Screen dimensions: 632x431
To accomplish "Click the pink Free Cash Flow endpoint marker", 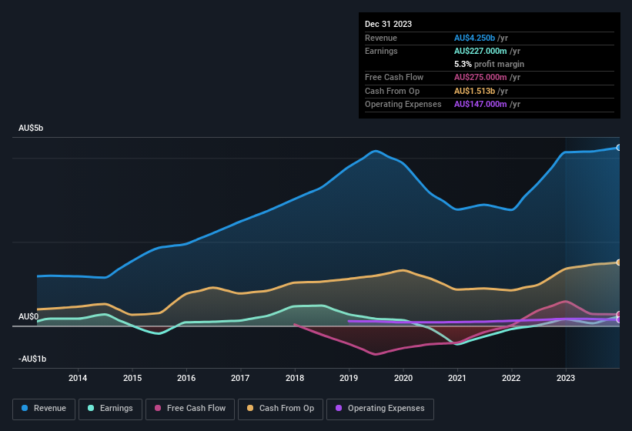I will pyautogui.click(x=619, y=314).
